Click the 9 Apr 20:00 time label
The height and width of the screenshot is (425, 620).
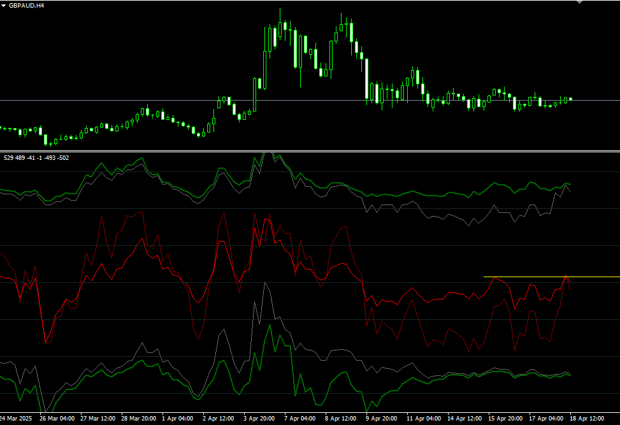pyautogui.click(x=381, y=418)
